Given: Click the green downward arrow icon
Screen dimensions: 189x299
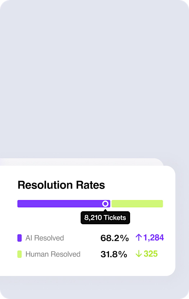Looking at the screenshot, I should pyautogui.click(x=139, y=254).
